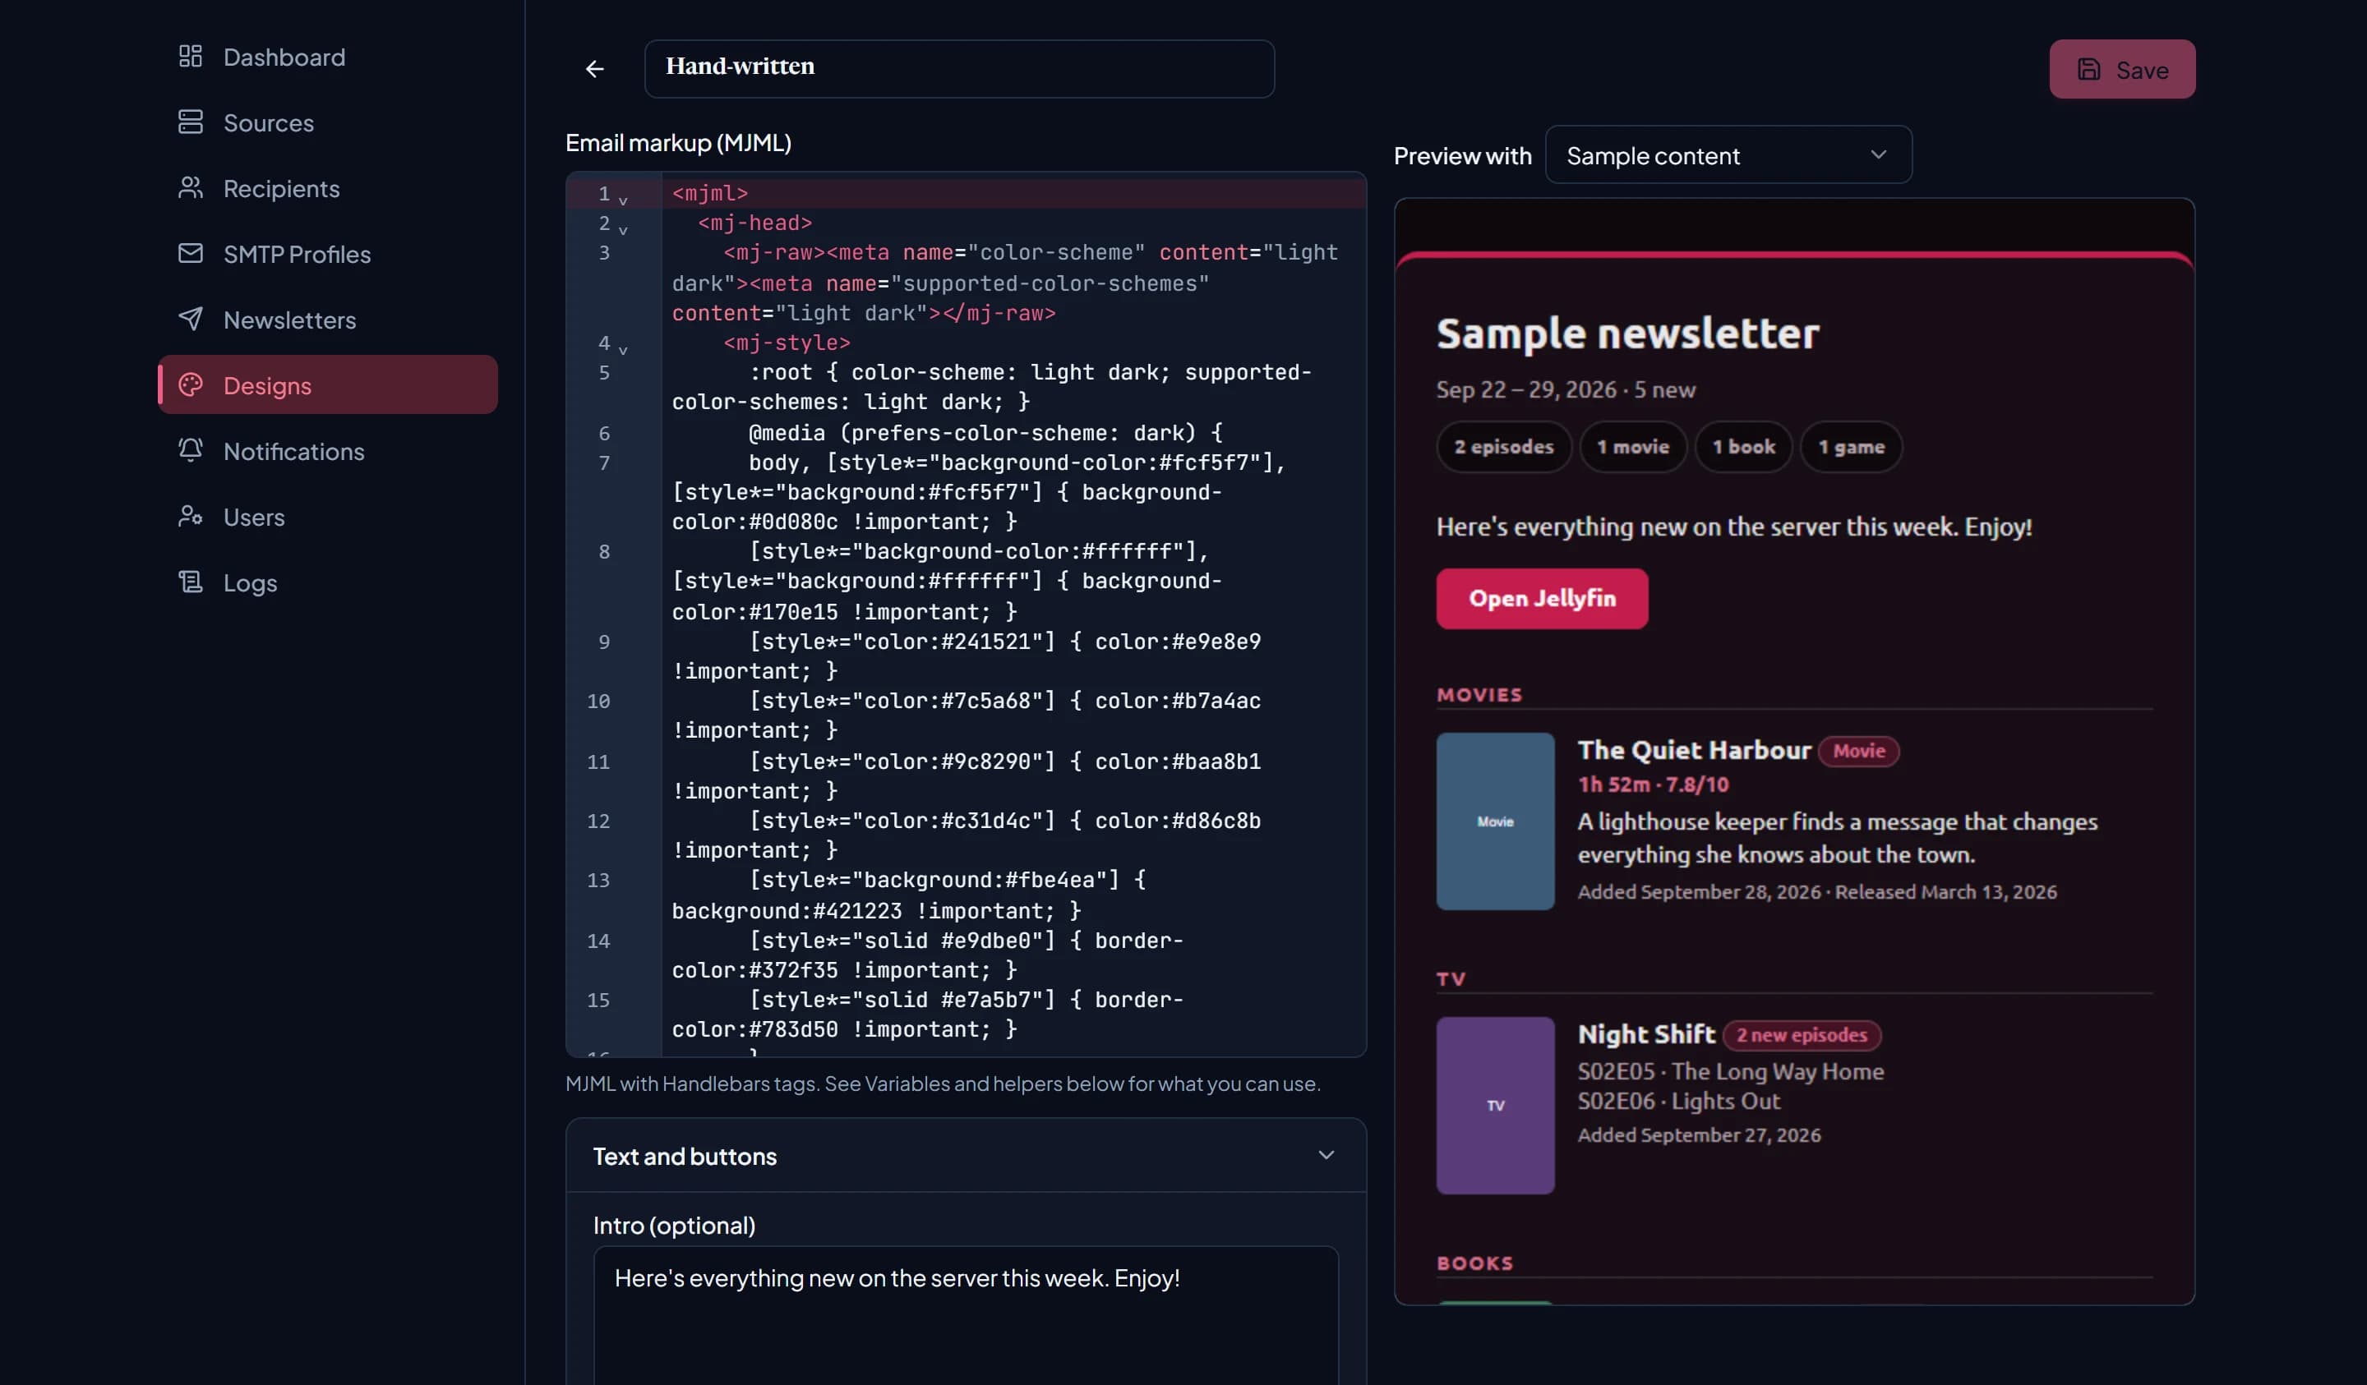Open Notifications section
Image resolution: width=2367 pixels, height=1385 pixels.
pos(328,451)
